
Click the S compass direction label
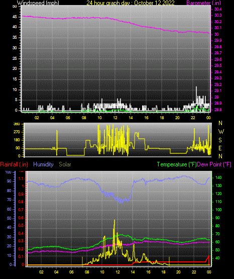220,140
